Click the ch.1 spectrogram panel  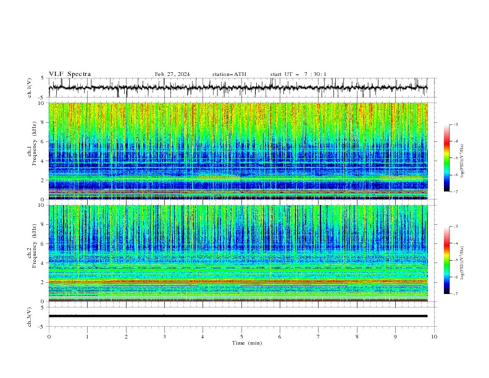(x=238, y=151)
